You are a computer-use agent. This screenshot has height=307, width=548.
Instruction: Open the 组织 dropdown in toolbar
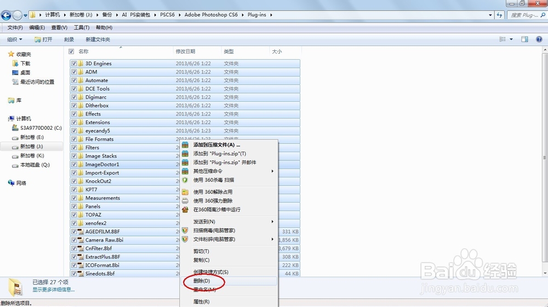point(15,39)
